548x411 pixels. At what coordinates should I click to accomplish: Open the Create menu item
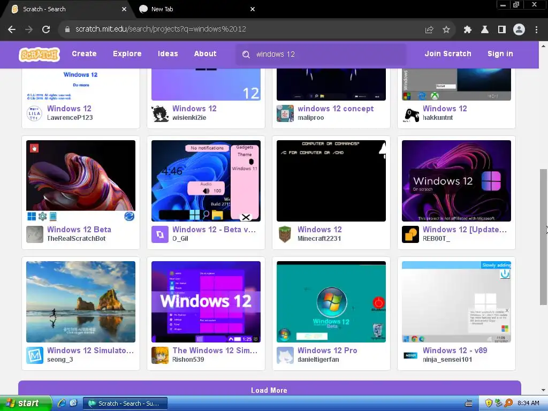(84, 54)
